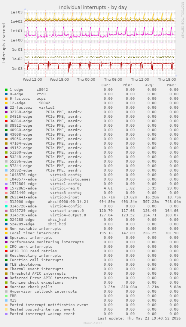Select the 'Individual interrupts - by day' title
This screenshot has width=186, height=327.
click(93, 7)
